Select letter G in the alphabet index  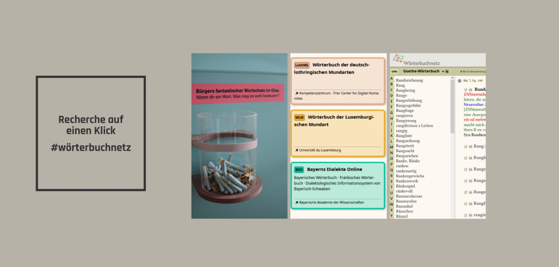point(391,113)
